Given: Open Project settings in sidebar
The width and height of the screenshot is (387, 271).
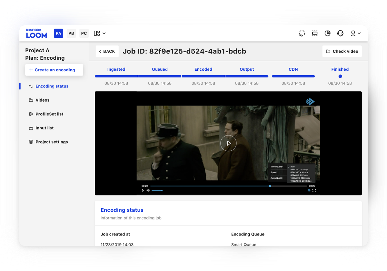Looking at the screenshot, I should coord(48,142).
